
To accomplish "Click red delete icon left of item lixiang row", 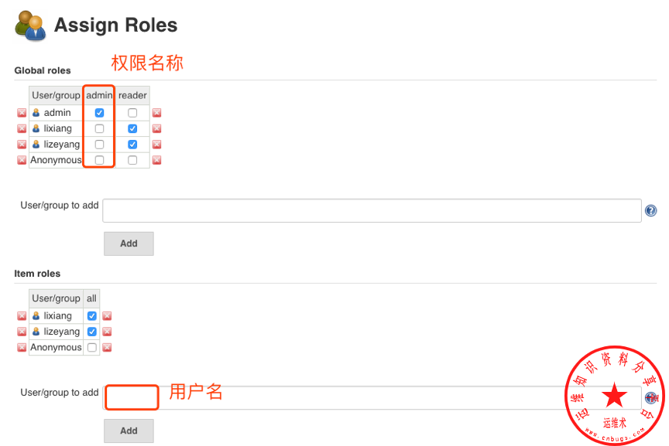I will pos(22,316).
